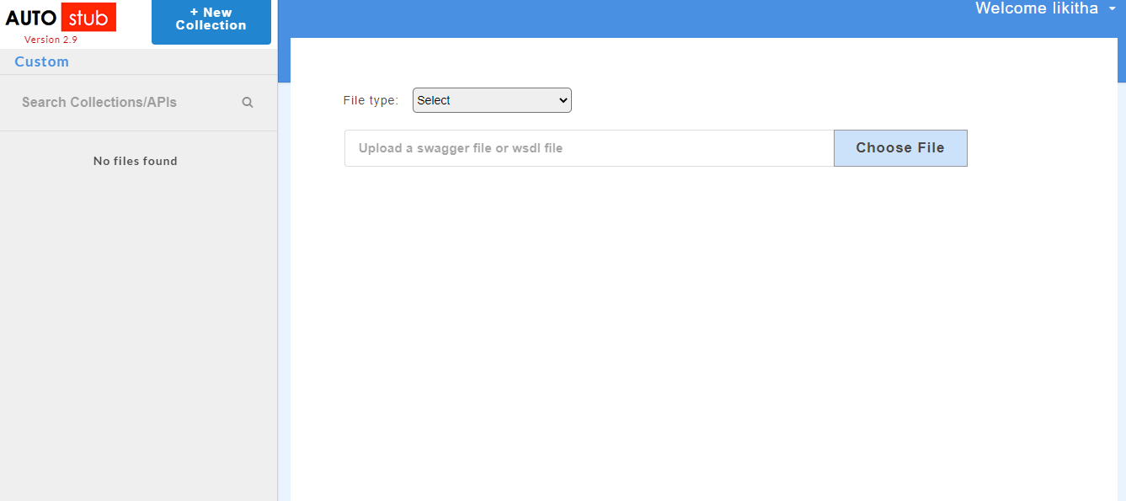Click the 'File type:' label

(371, 100)
